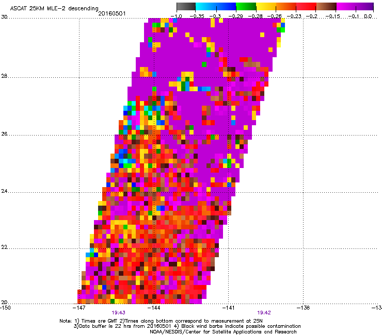This screenshot has width=382, height=335.
Task: Click the orange segment of the color scale
Action: pyautogui.click(x=286, y=6)
